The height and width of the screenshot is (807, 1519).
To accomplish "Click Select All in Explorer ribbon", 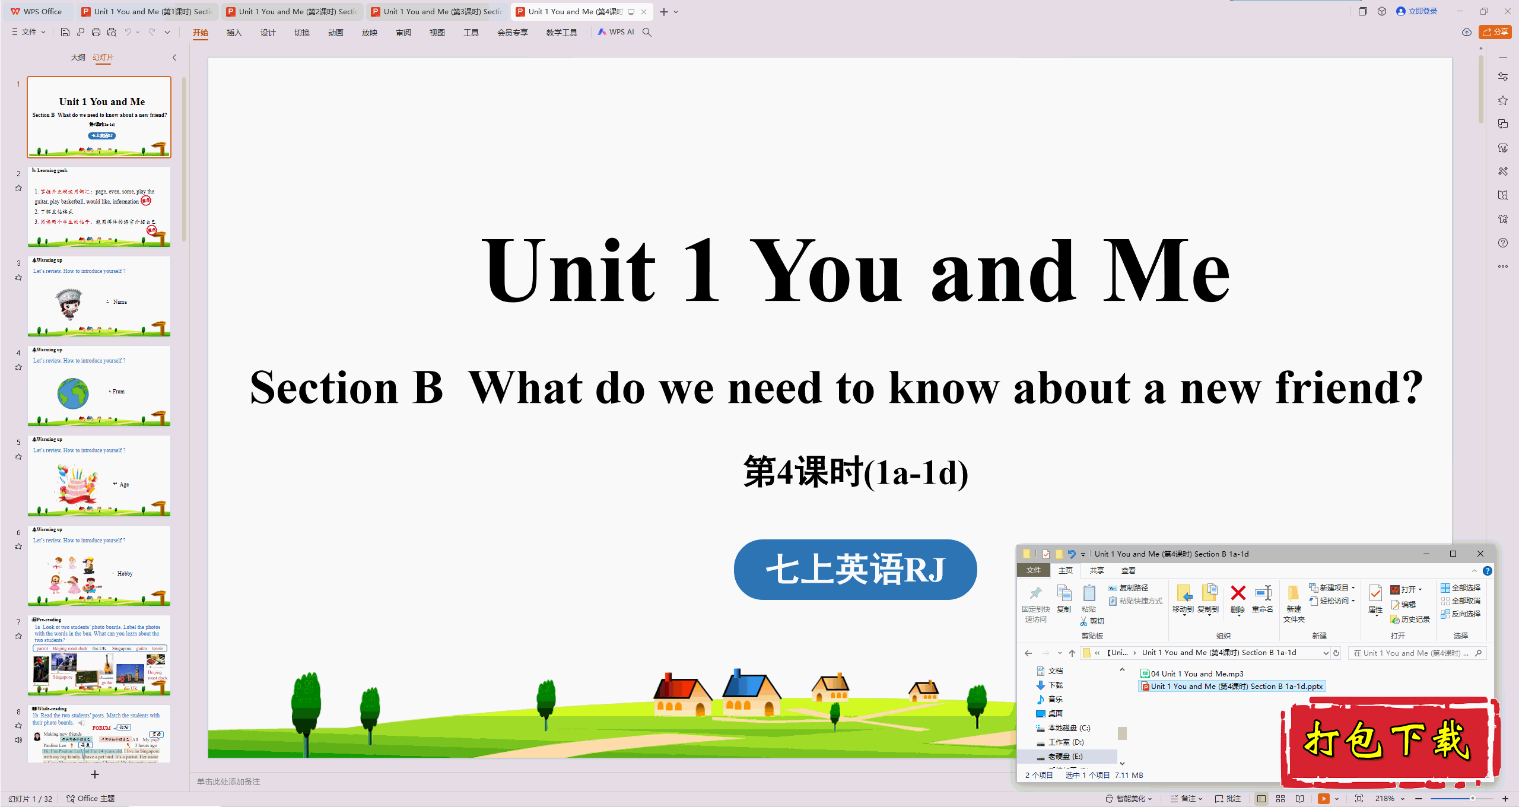I will [1461, 587].
